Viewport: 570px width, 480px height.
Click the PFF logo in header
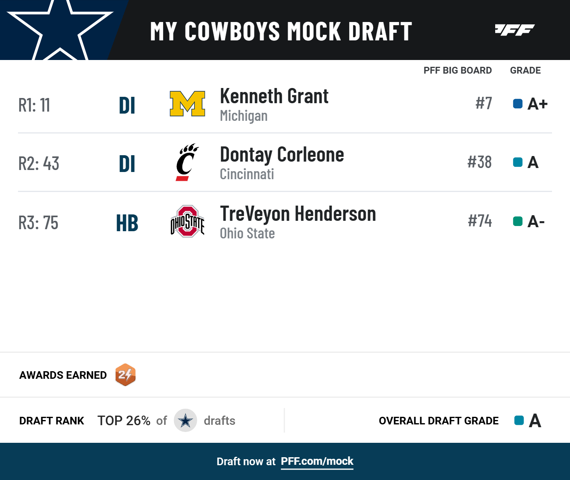(x=515, y=30)
